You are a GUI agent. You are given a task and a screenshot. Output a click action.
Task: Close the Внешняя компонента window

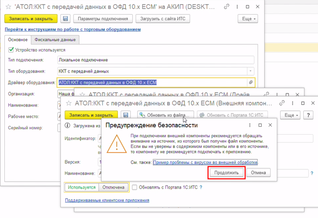point(313,103)
